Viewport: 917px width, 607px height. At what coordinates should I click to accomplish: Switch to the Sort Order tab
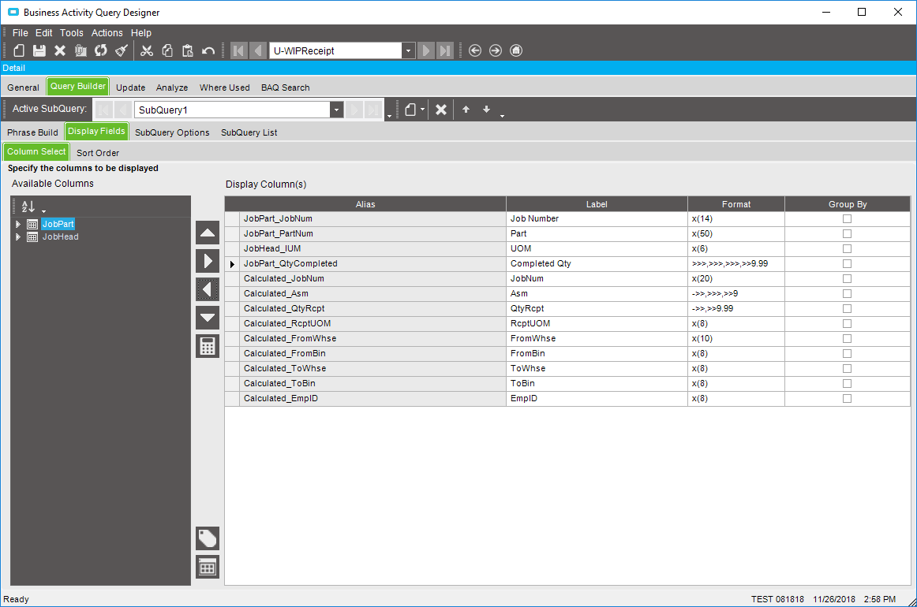98,153
